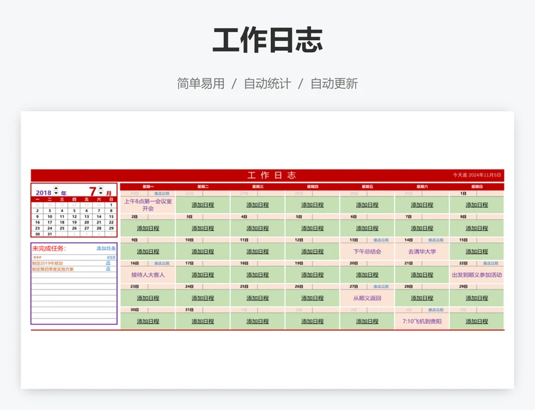The width and height of the screenshot is (535, 410).
Task: Click 添加日程 under 2日
Action: [x=148, y=228]
